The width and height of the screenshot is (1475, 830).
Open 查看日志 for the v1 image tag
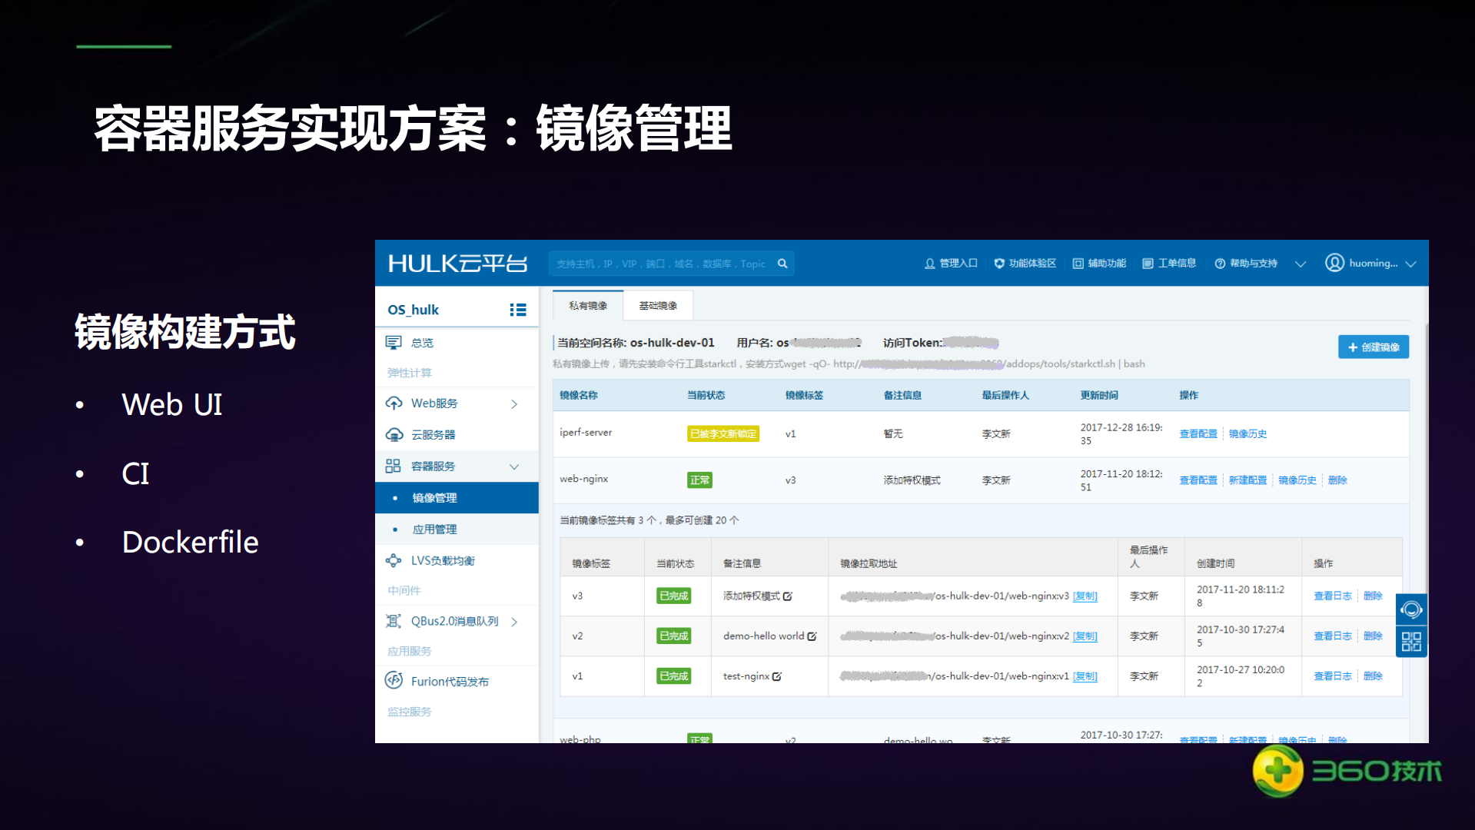[1332, 676]
